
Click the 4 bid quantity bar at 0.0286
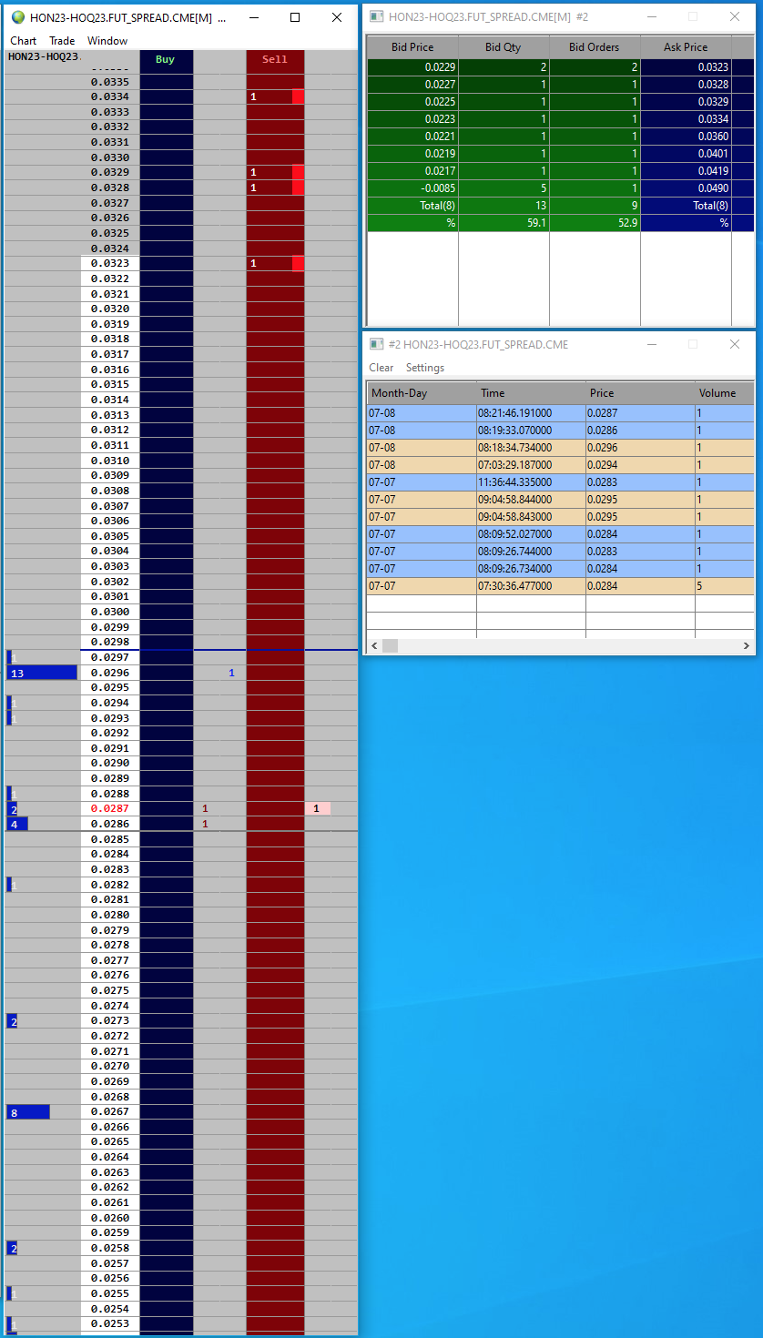(17, 824)
